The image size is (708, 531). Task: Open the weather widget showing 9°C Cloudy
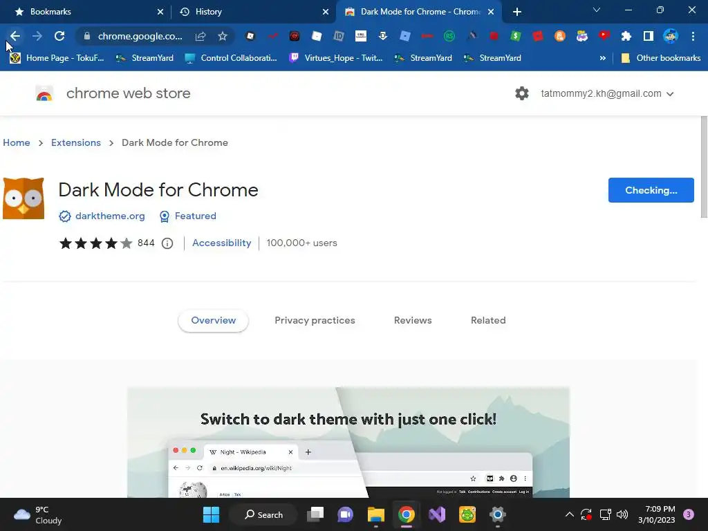click(x=38, y=514)
